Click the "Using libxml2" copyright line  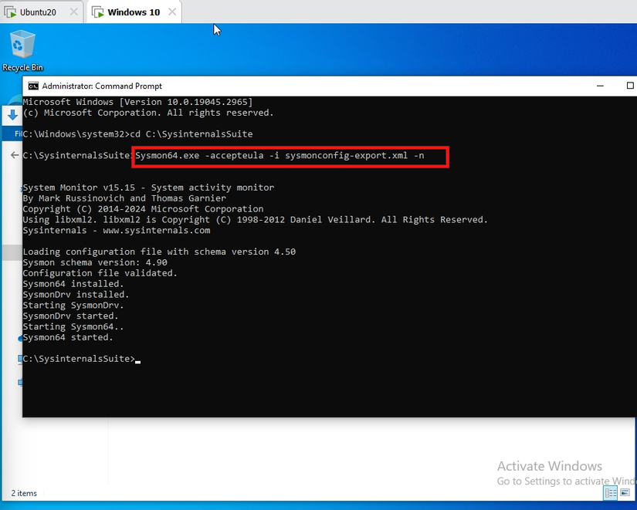255,220
